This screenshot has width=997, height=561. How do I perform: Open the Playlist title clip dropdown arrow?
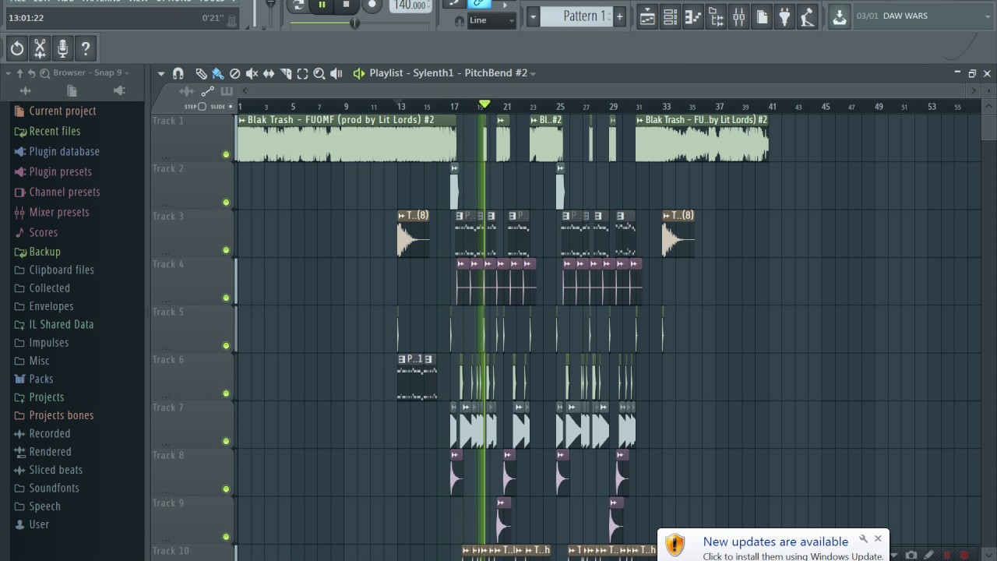(x=533, y=73)
